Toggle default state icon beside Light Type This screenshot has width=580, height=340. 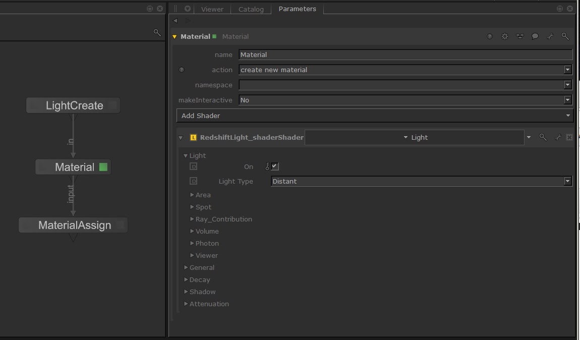point(193,181)
